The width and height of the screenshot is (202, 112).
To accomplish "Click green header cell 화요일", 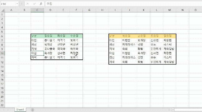I will pos(63,36).
